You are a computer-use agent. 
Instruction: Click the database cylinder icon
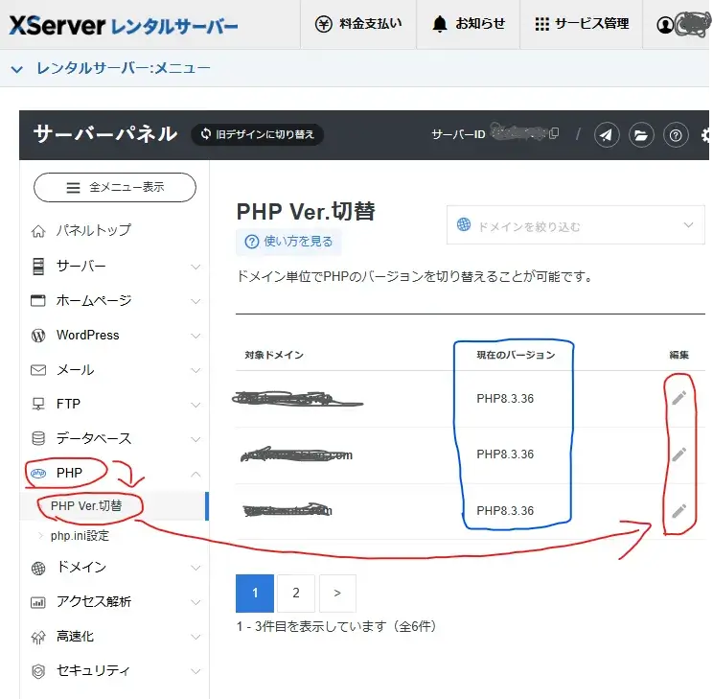(38, 438)
